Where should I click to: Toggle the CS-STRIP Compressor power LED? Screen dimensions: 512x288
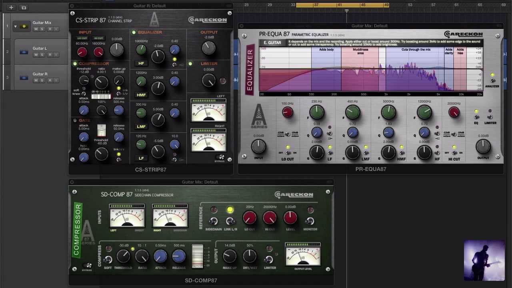(x=75, y=64)
